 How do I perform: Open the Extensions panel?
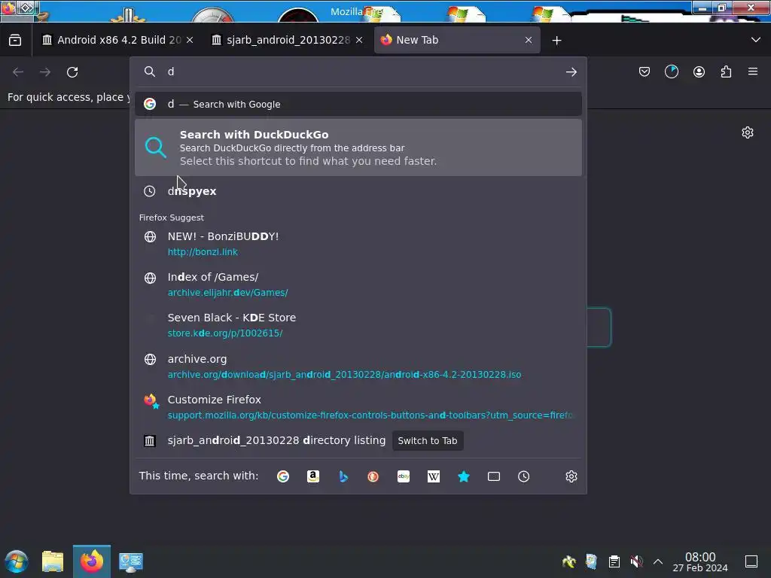coord(726,72)
